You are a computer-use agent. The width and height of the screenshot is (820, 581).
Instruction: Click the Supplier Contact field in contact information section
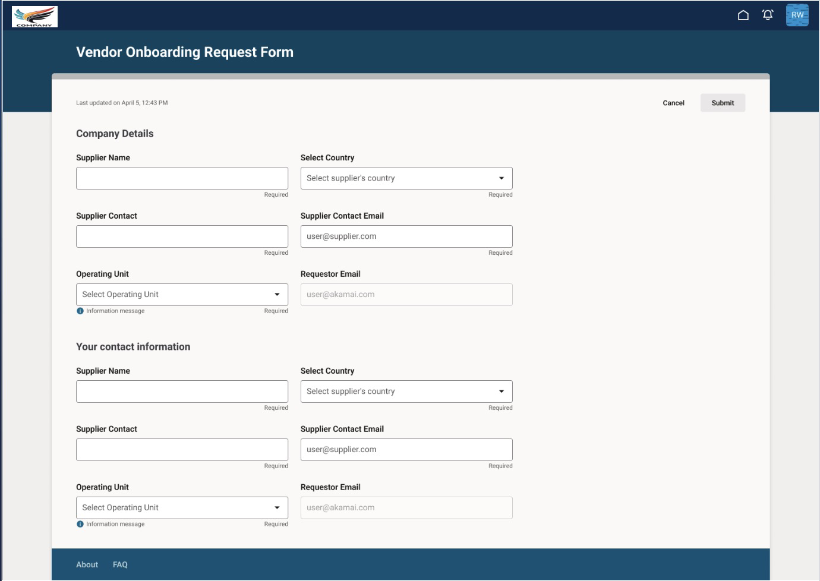[x=182, y=449]
